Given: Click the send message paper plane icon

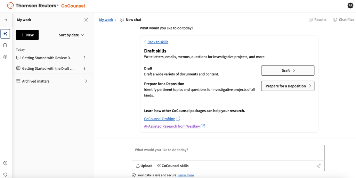Looking at the screenshot, I should 318,166.
